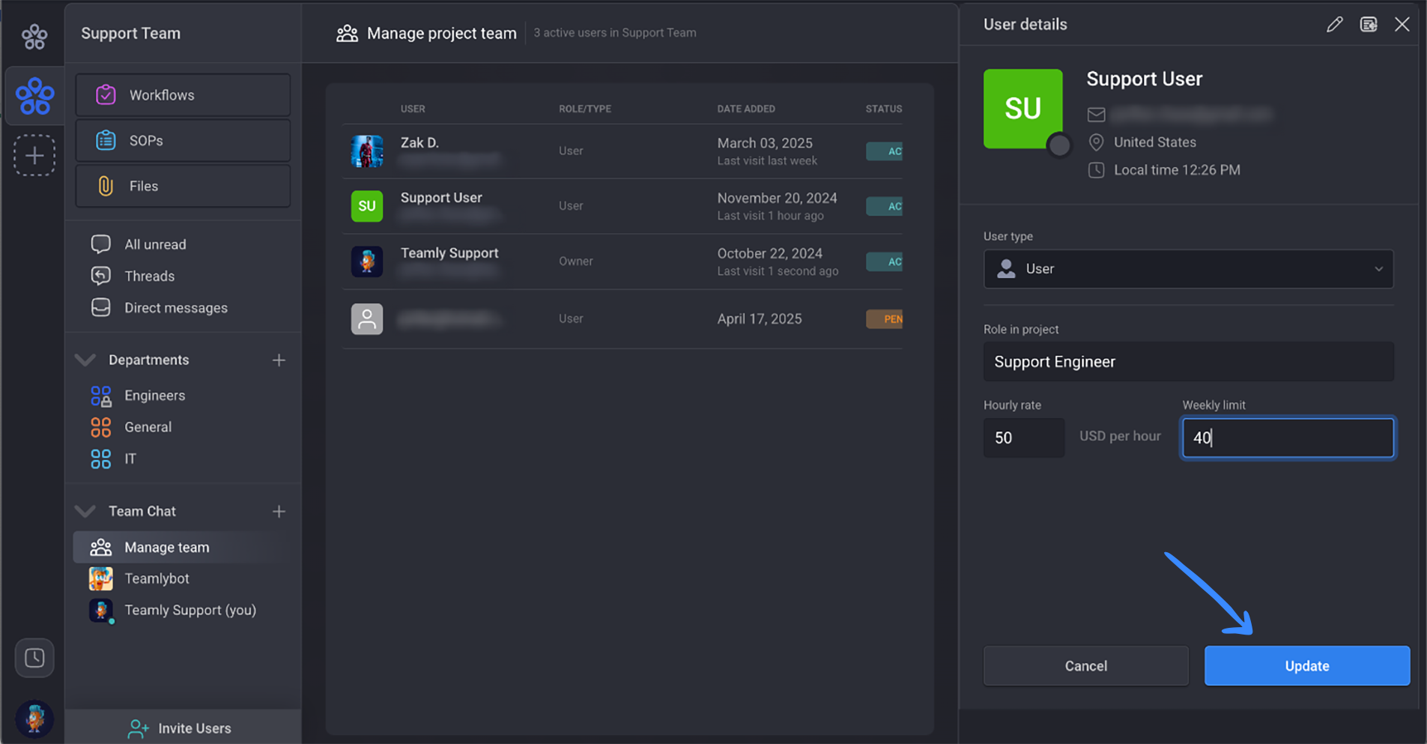The width and height of the screenshot is (1427, 744).
Task: Click the Pending status badge
Action: pyautogui.click(x=885, y=319)
